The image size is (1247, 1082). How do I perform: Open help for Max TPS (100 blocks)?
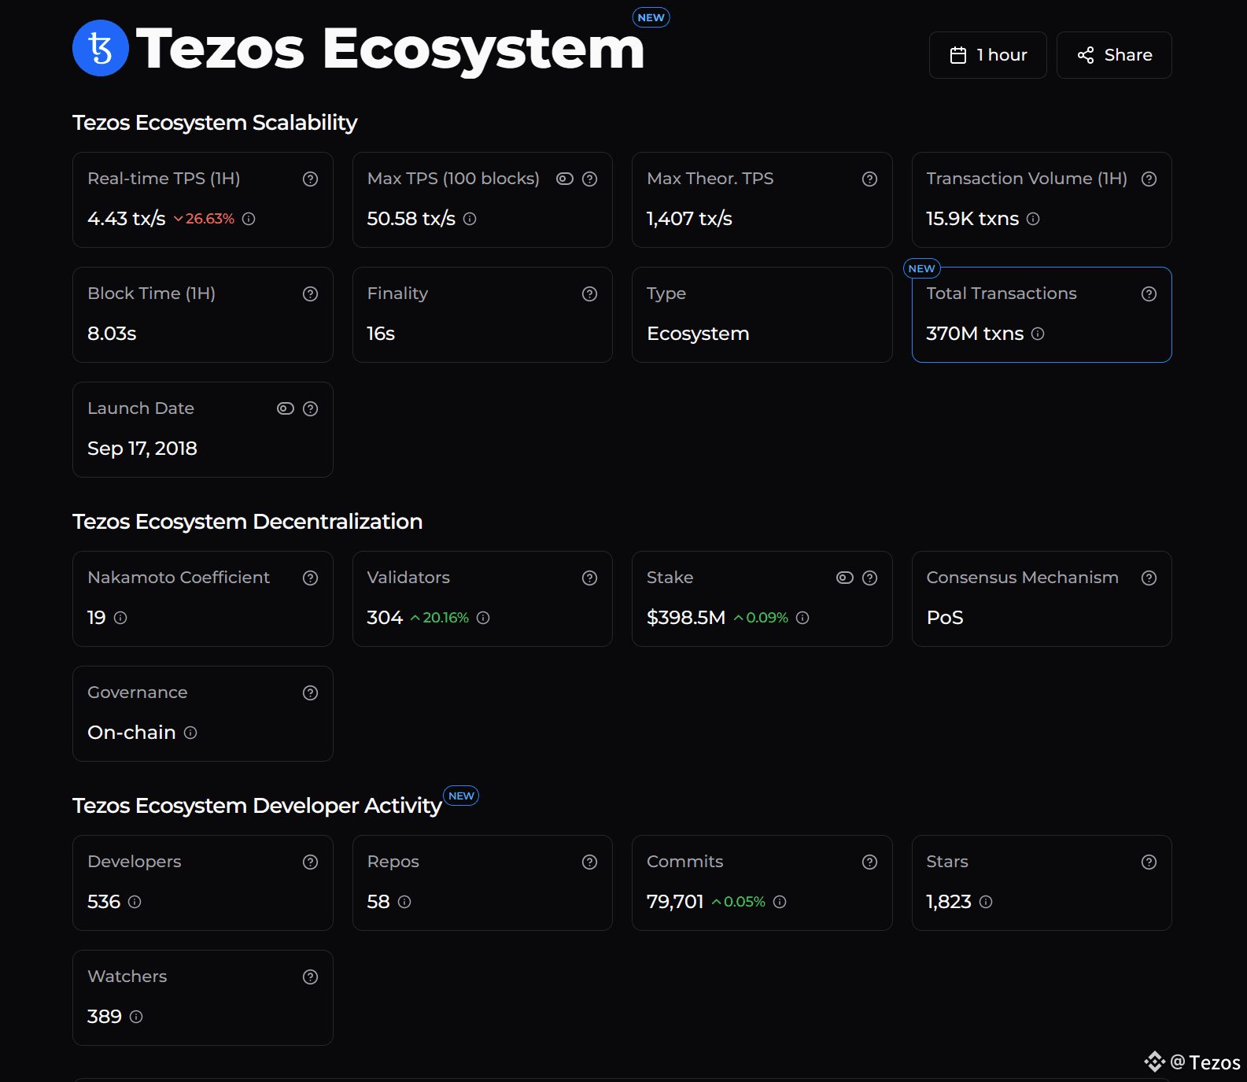[x=590, y=179]
